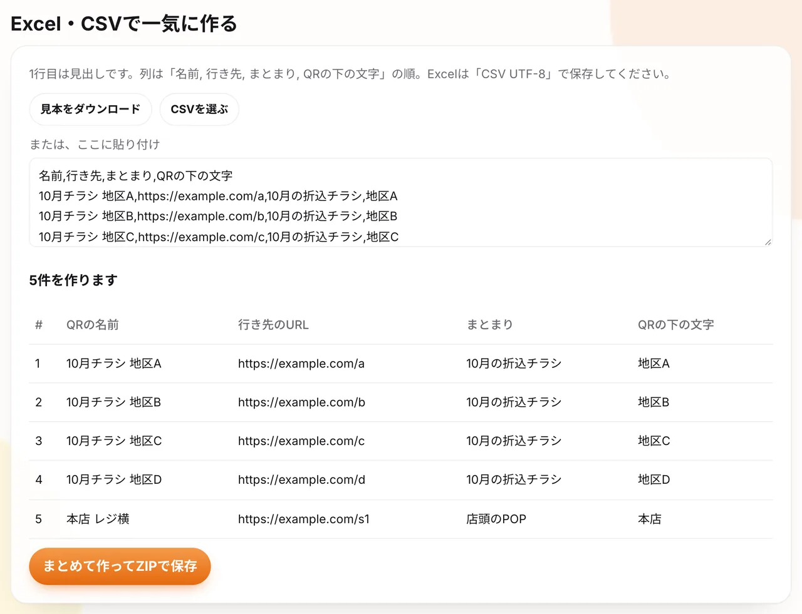Screen dimensions: 802x614
Task: Click the 見本をダウンロード button
Action: tap(90, 110)
